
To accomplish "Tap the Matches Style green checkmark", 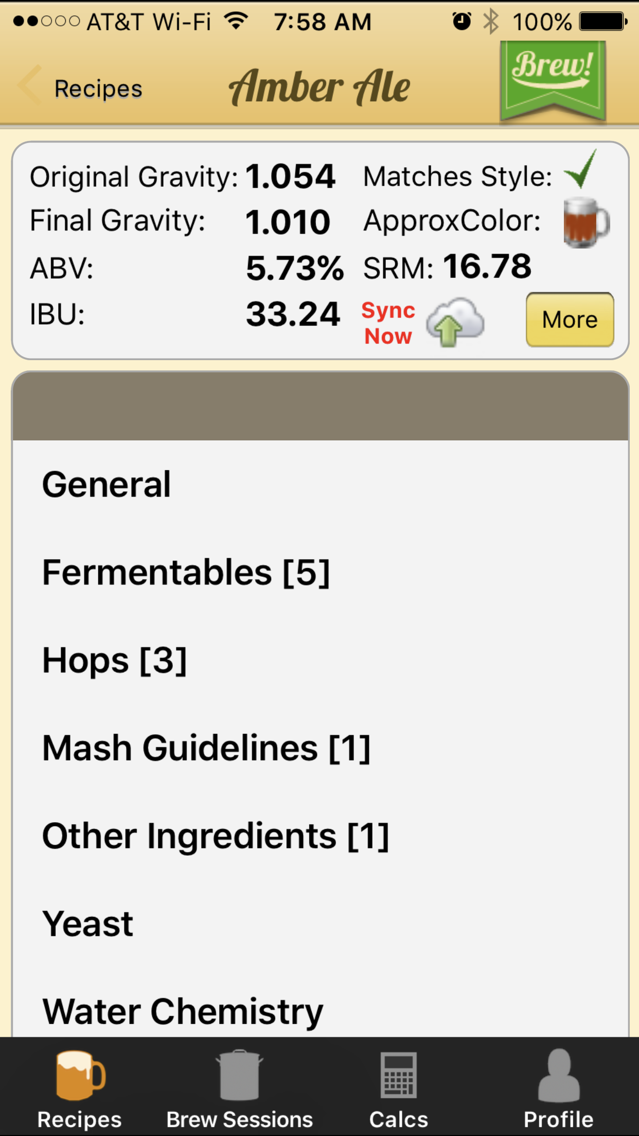I will coord(581,170).
